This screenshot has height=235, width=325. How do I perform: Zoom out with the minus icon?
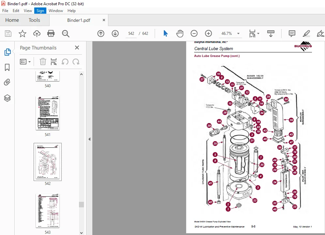tap(194, 34)
